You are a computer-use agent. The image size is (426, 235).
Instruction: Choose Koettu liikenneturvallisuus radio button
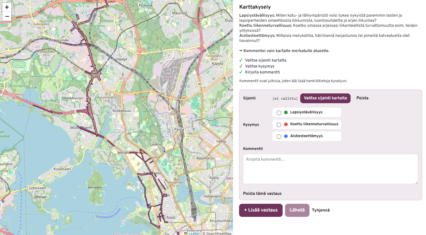(x=279, y=125)
